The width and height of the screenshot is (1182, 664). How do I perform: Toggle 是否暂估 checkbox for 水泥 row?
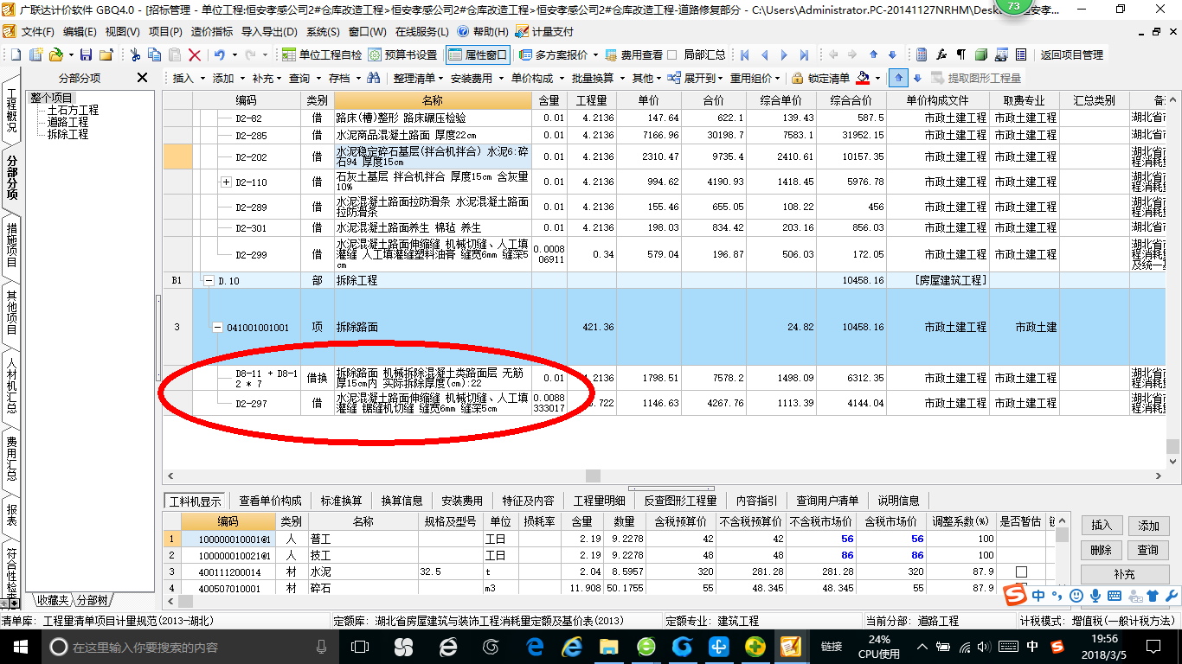coord(1021,571)
